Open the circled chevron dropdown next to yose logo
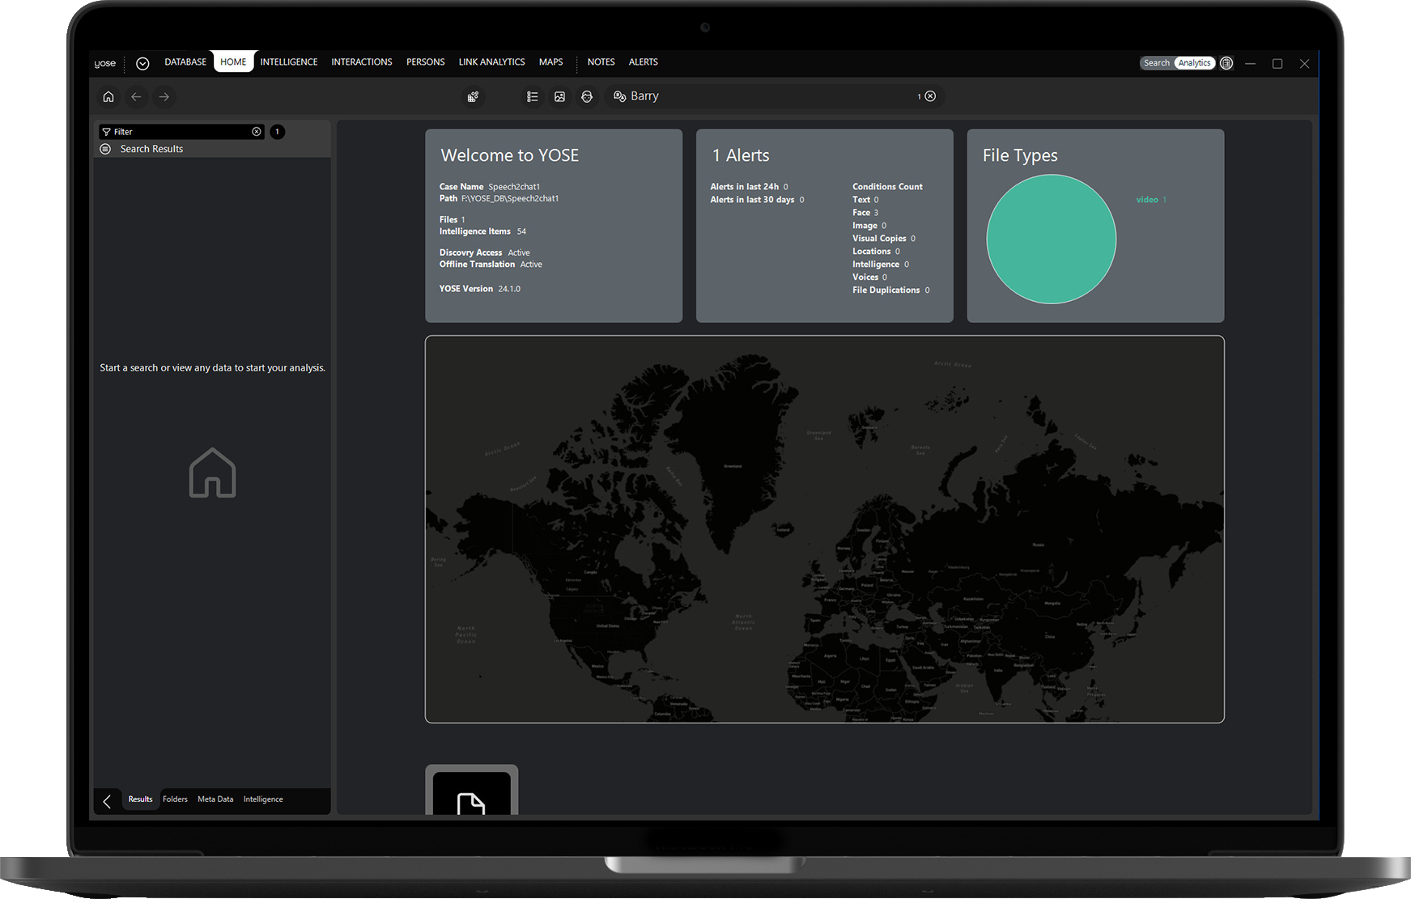Viewport: 1411px width, 899px height. [x=142, y=63]
